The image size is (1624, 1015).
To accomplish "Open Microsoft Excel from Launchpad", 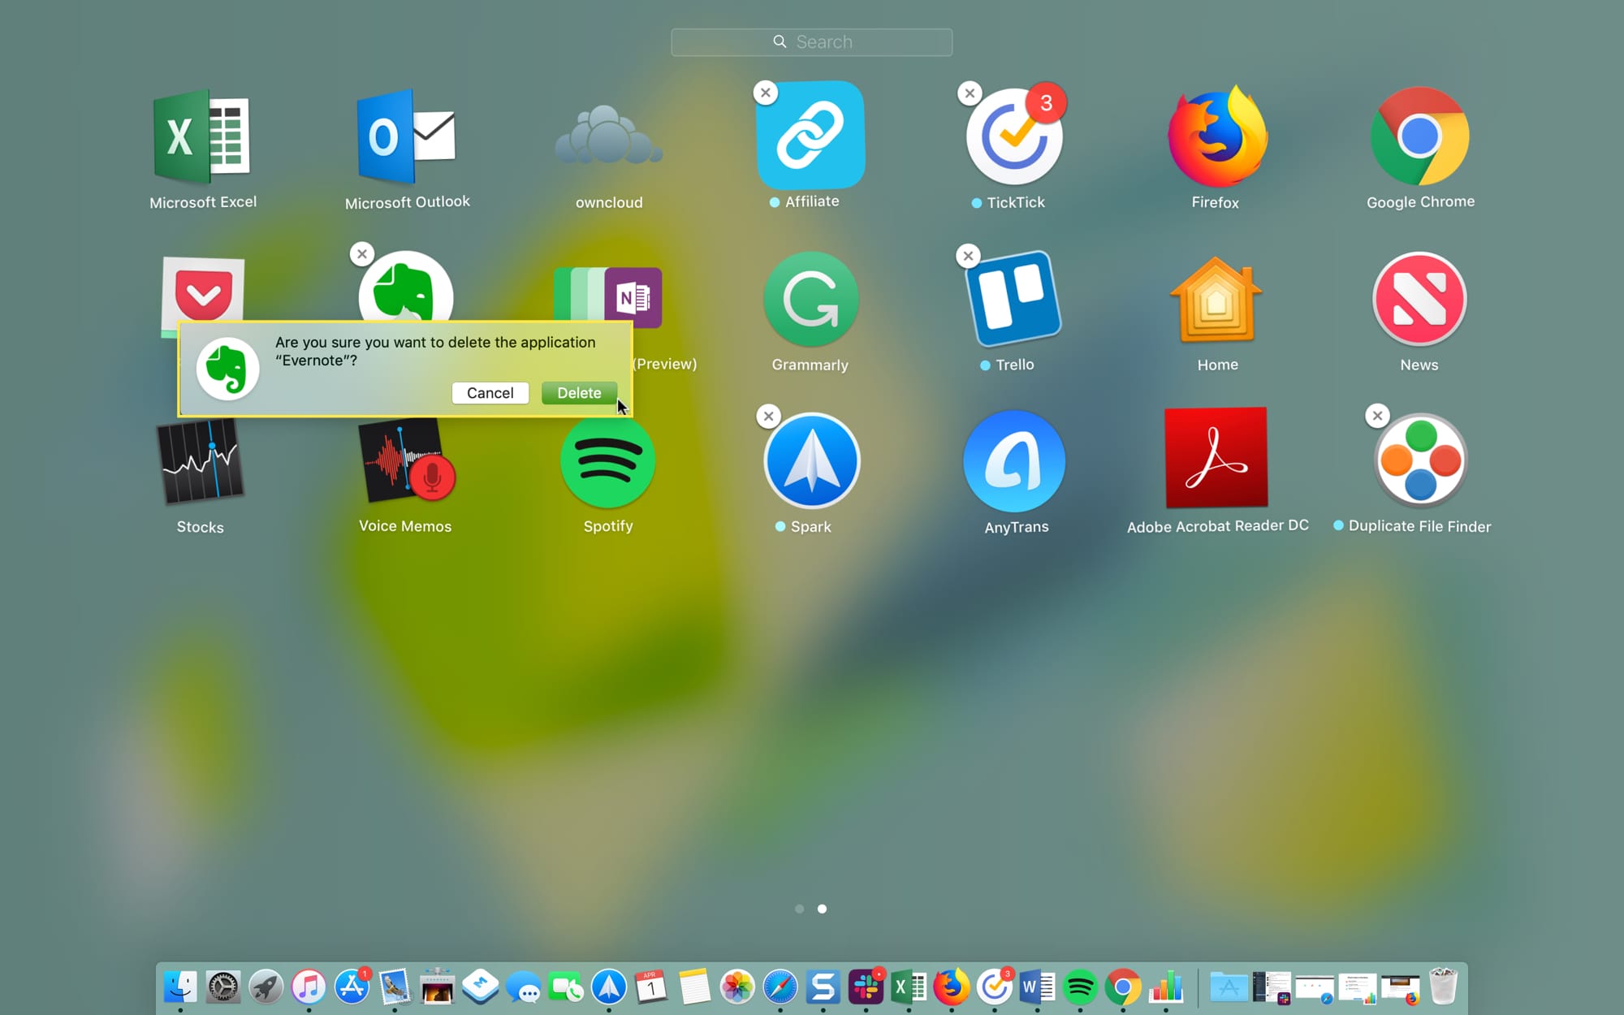I will pyautogui.click(x=202, y=138).
